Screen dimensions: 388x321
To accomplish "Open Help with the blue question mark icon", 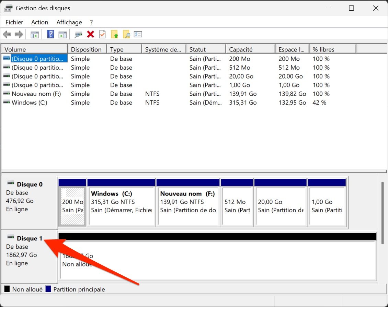I will pos(50,34).
